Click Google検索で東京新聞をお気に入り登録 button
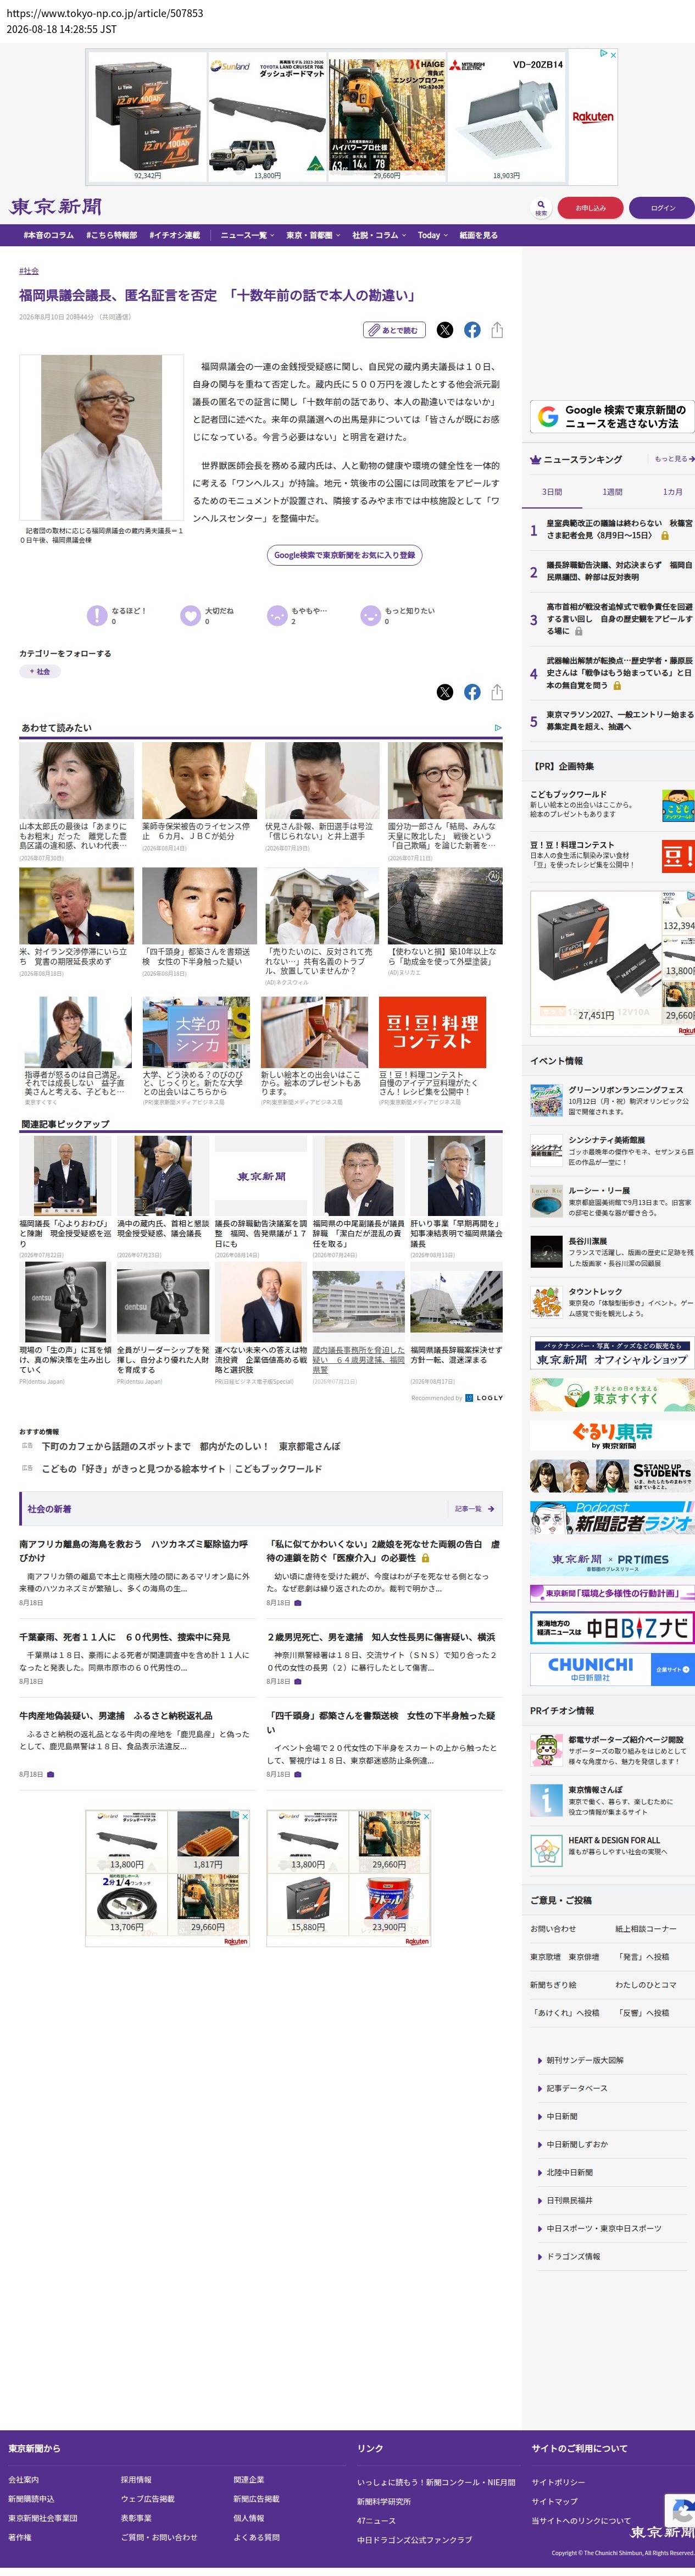 point(344,555)
